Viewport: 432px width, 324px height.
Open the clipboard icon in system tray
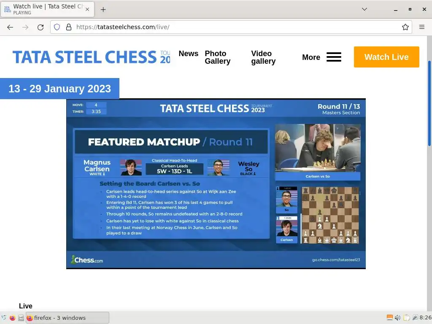coord(406,318)
